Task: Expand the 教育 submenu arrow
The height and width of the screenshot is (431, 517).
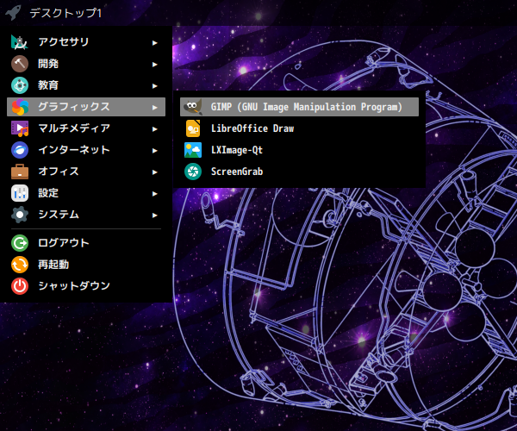Action: click(x=154, y=86)
